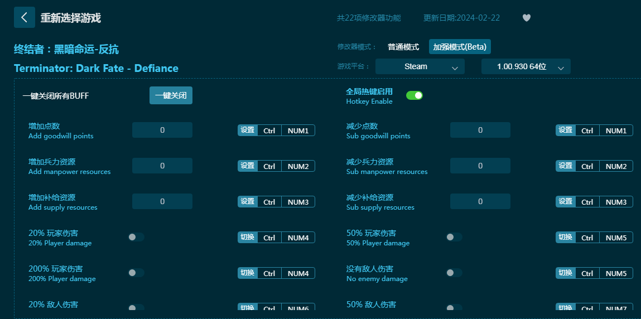Viewport: 641px width, 319px height.
Task: Click NUM1 key of Sub goodwill points hotkey
Action: (x=616, y=130)
